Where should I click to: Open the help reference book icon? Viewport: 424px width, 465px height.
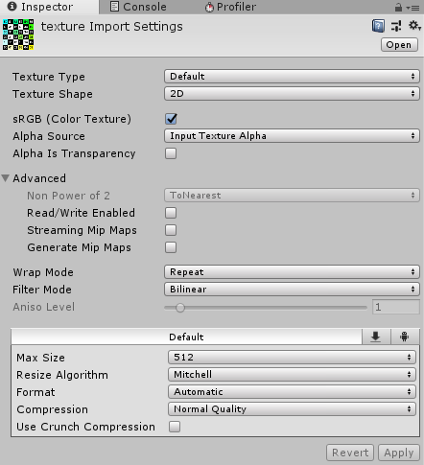378,26
